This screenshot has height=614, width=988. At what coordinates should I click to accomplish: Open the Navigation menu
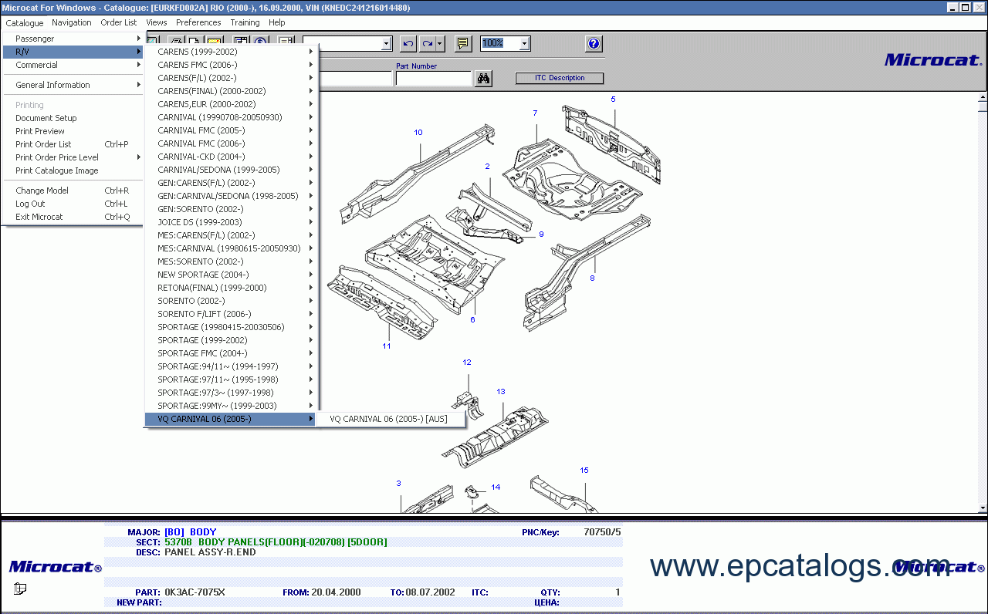(72, 22)
